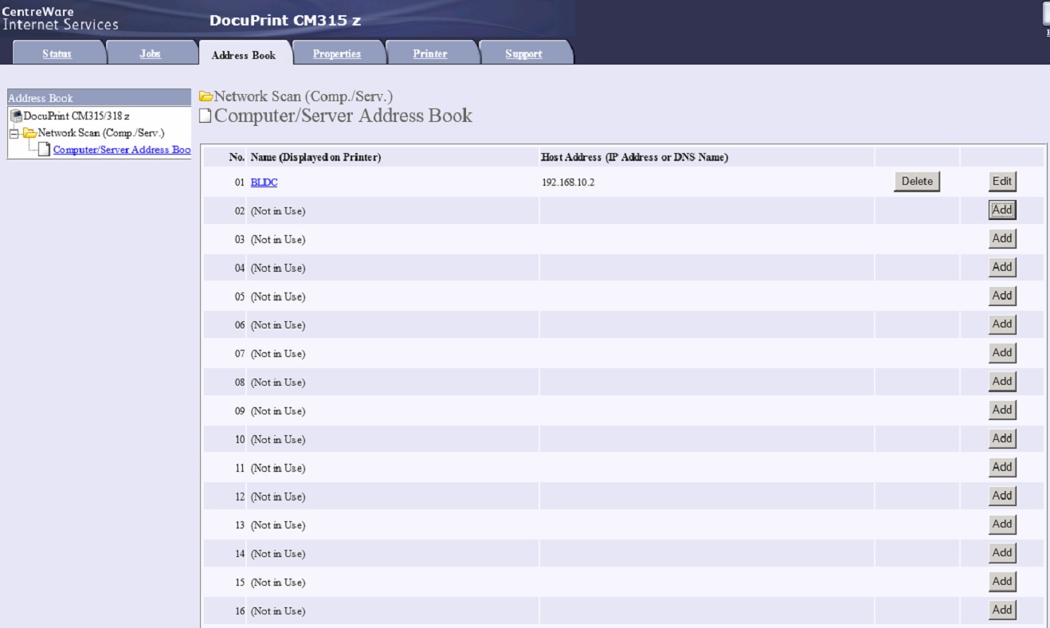This screenshot has width=1050, height=628.
Task: Click the DocuPrint CM315 z title
Action: [285, 21]
